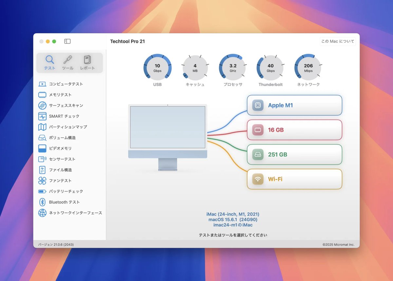Screen dimensions: 393x281
Task: Select the 251 GB card text
Action: 277,154
